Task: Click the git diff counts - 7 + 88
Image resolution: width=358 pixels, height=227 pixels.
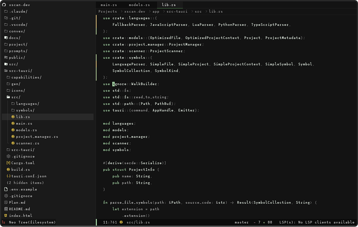Action: [x=263, y=222]
